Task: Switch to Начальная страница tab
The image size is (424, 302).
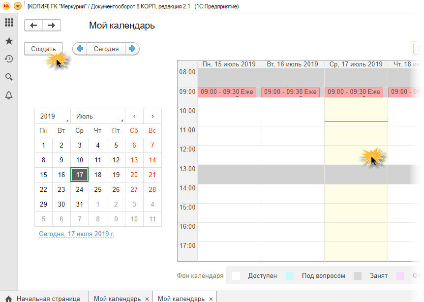Action: click(x=48, y=299)
